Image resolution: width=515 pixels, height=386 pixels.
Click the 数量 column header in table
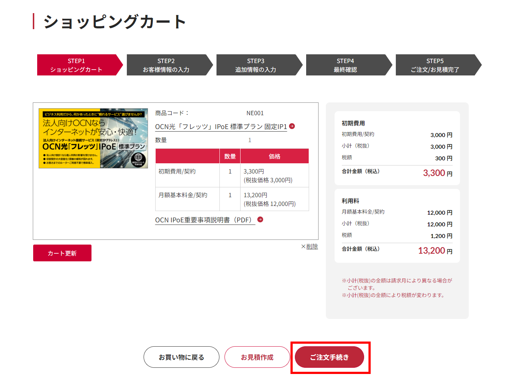point(230,156)
